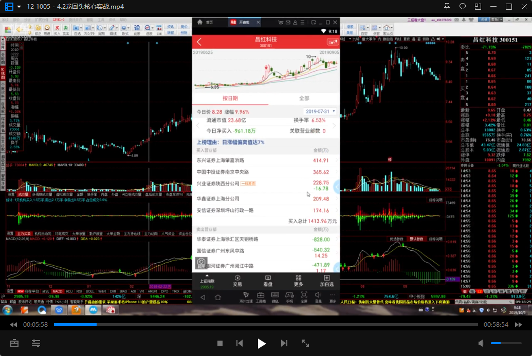Image resolution: width=532 pixels, height=356 pixels.
Task: Click 重大事件 on the chart toolbar
Action: tap(369, 39)
